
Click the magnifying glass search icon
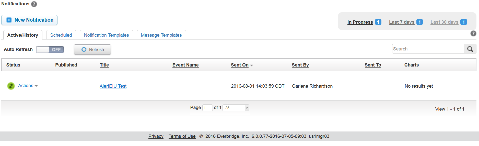pyautogui.click(x=470, y=49)
